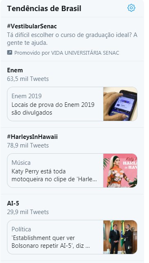Open the #VestibularSenac hashtag
Screen dimensions: 149x263
32,26
